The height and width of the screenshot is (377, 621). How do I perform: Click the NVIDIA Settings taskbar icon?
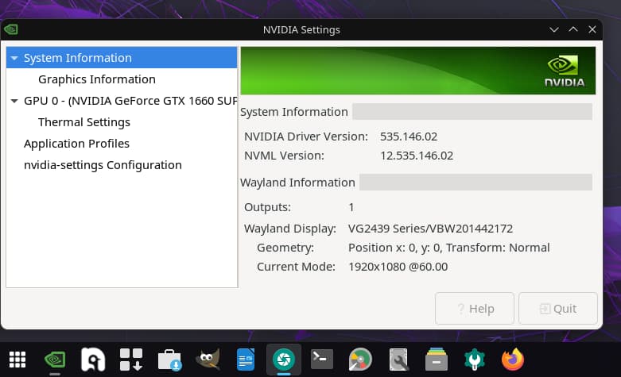[55, 360]
